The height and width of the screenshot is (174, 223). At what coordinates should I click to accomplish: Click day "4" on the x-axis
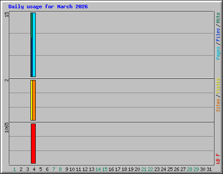[x=34, y=169]
